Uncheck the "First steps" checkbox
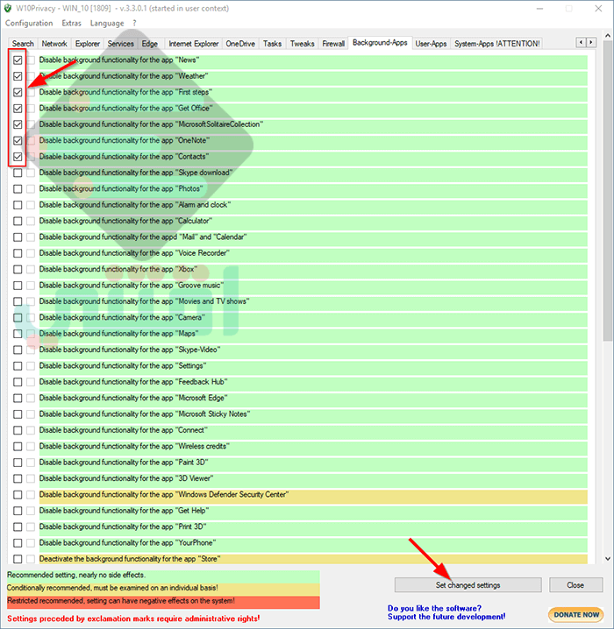This screenshot has width=614, height=629. tap(18, 92)
